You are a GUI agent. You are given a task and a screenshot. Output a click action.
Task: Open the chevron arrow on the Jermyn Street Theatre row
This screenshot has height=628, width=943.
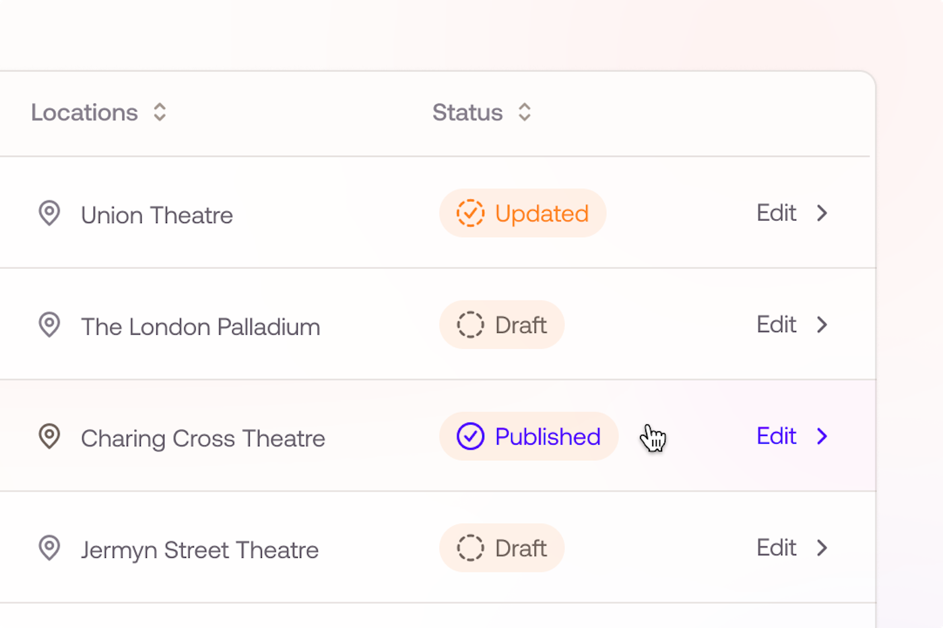(822, 548)
